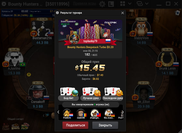Open the Правила игры link

[x=84, y=4]
